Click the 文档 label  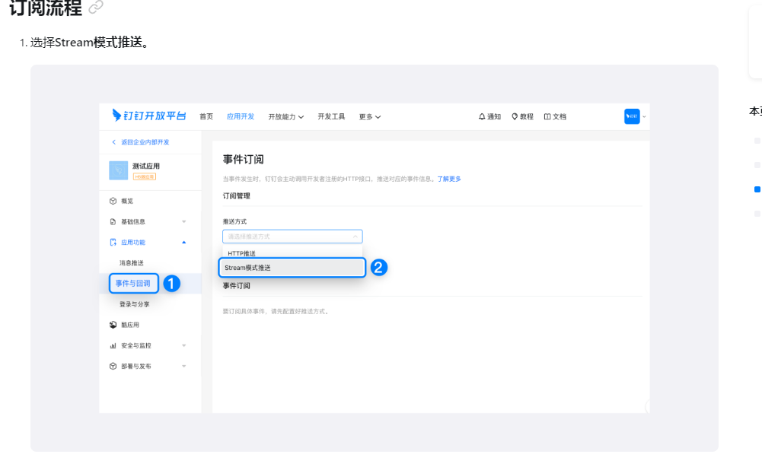560,116
